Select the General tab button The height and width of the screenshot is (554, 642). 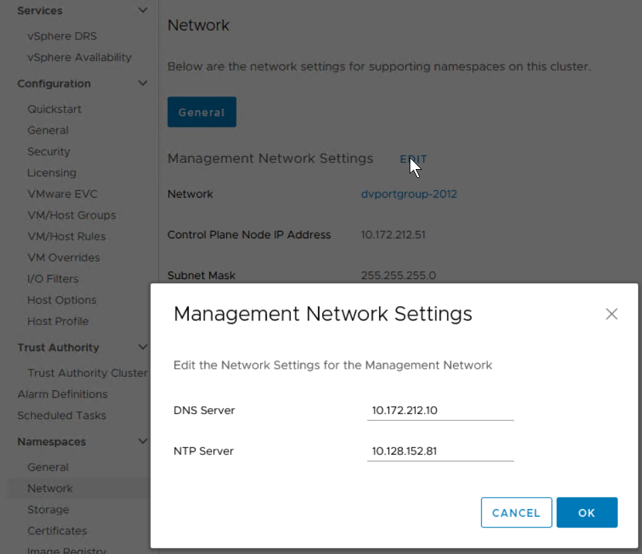(202, 113)
